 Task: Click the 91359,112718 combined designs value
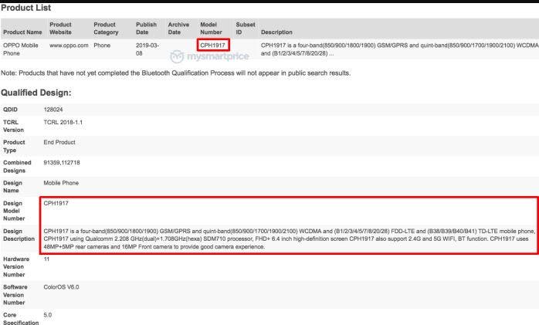point(62,163)
